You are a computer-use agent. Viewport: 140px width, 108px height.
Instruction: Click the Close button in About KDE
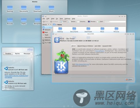(129, 79)
